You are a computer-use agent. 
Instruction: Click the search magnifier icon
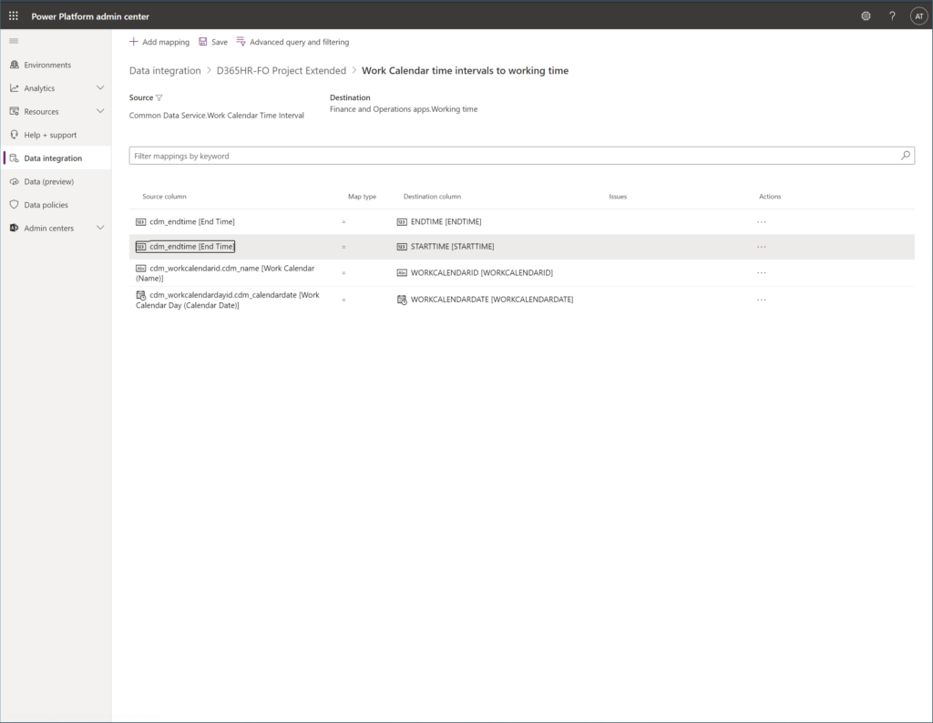coord(905,156)
